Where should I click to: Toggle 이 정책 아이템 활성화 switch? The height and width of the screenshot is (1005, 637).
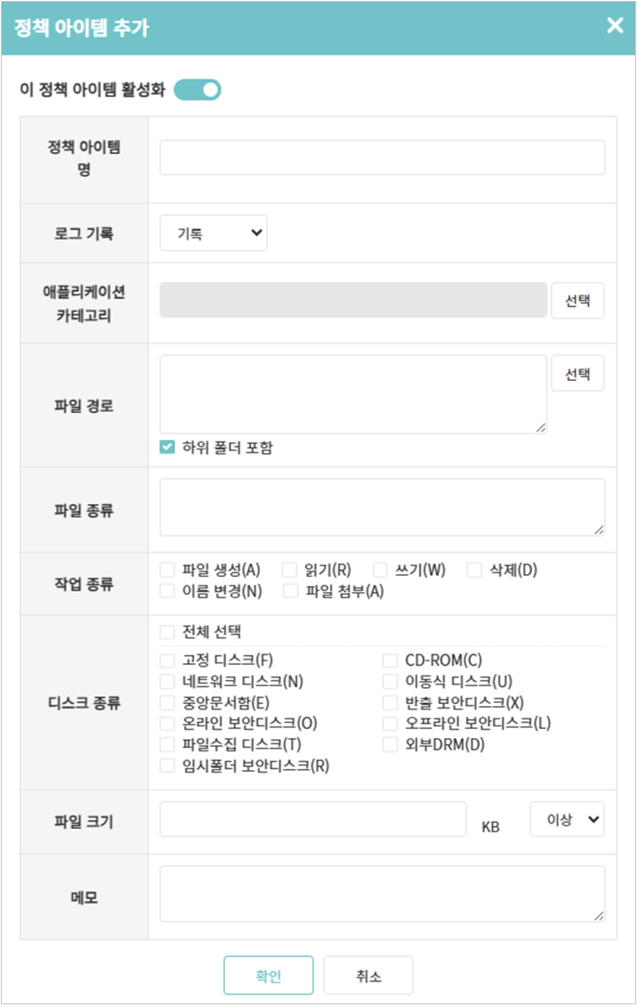pyautogui.click(x=198, y=90)
